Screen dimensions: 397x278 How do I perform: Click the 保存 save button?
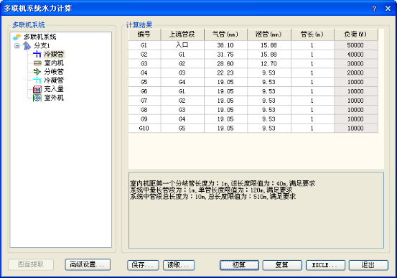[143, 265]
